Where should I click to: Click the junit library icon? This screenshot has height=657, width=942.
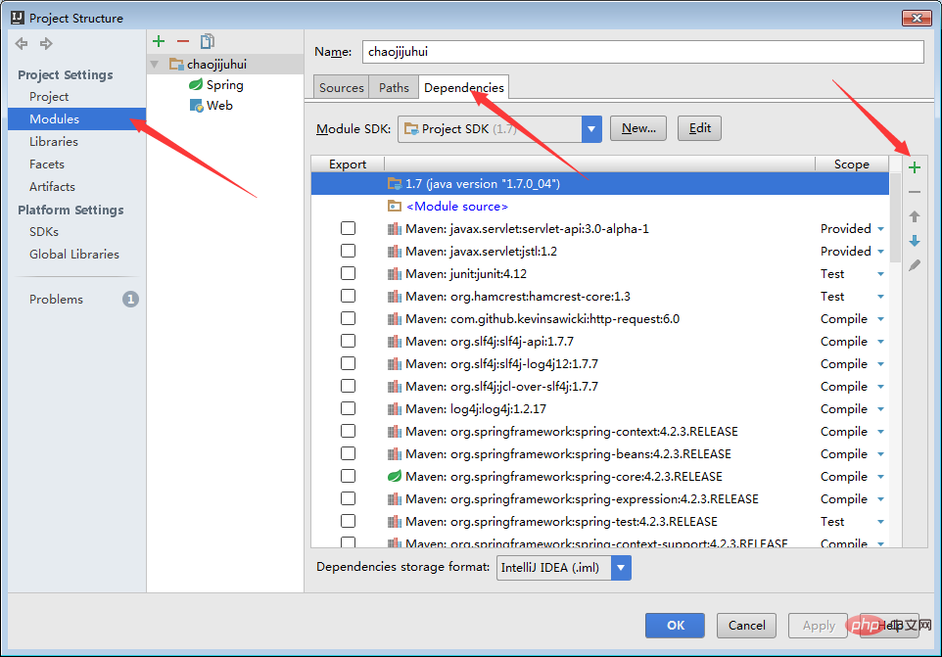(395, 274)
